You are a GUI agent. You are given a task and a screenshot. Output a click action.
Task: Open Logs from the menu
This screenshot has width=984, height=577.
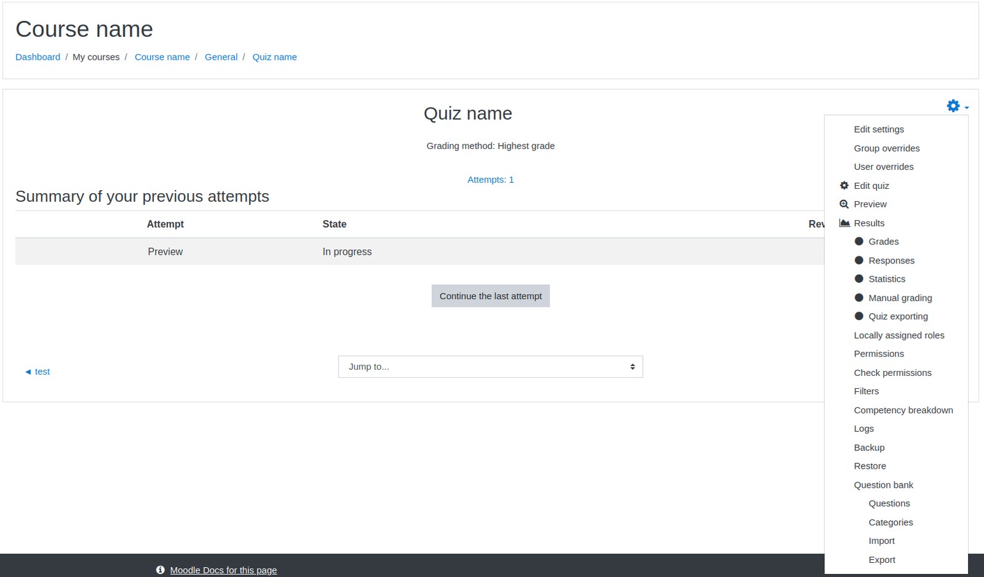[x=863, y=429]
